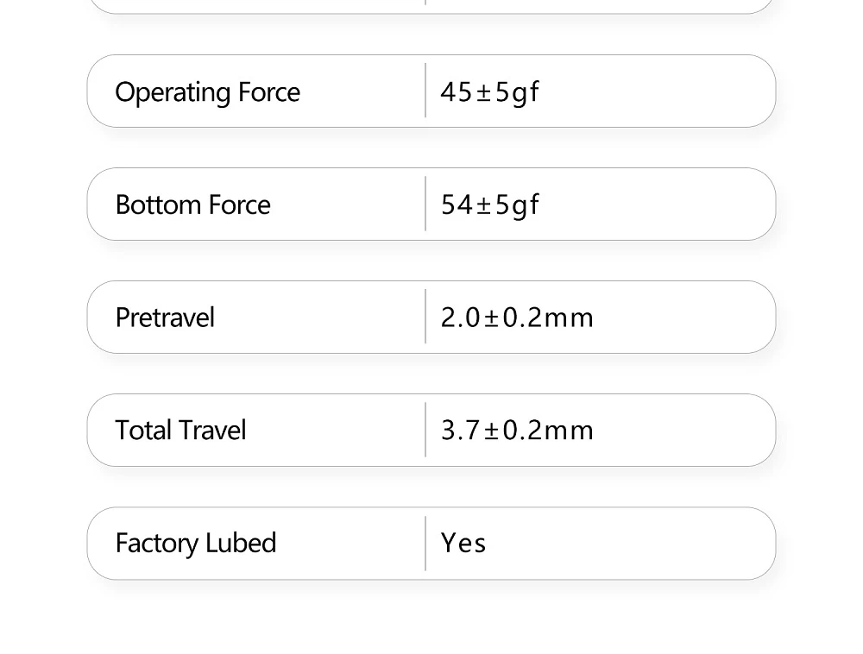Click the Pretravel label
The height and width of the screenshot is (654, 863).
click(x=165, y=318)
